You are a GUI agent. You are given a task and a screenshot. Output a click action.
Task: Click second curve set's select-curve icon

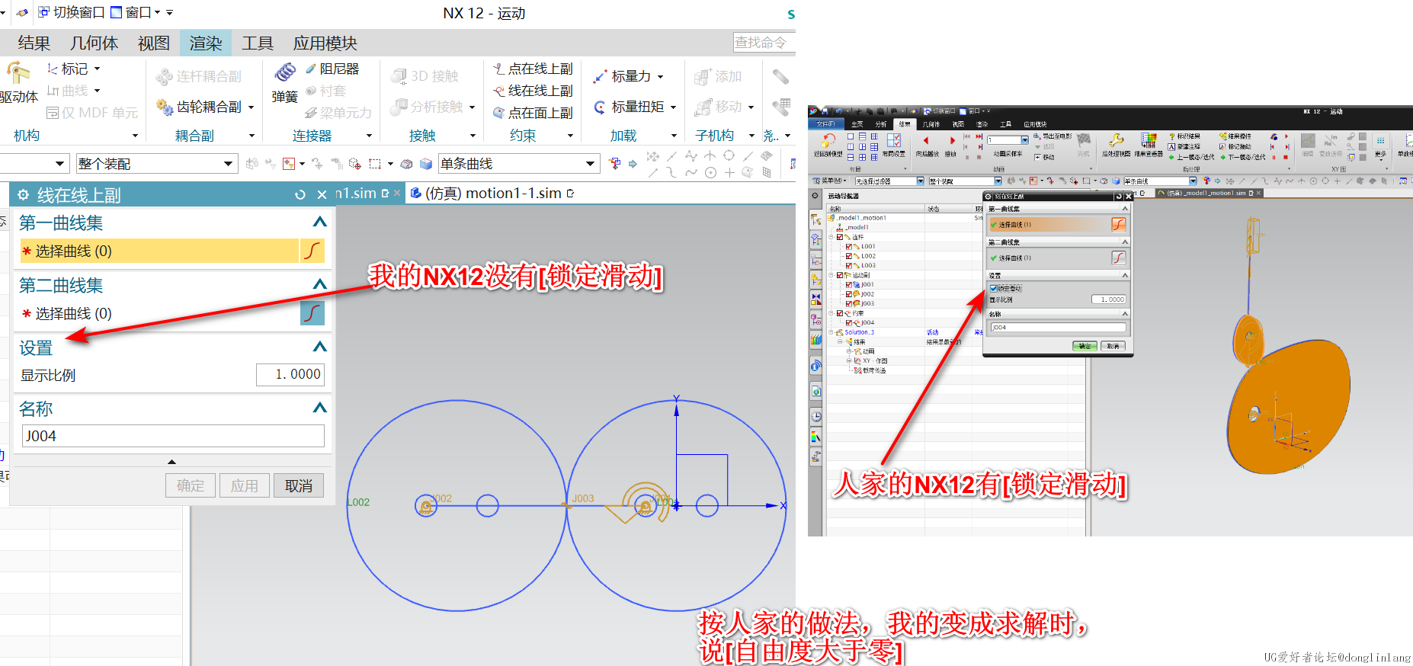point(312,313)
